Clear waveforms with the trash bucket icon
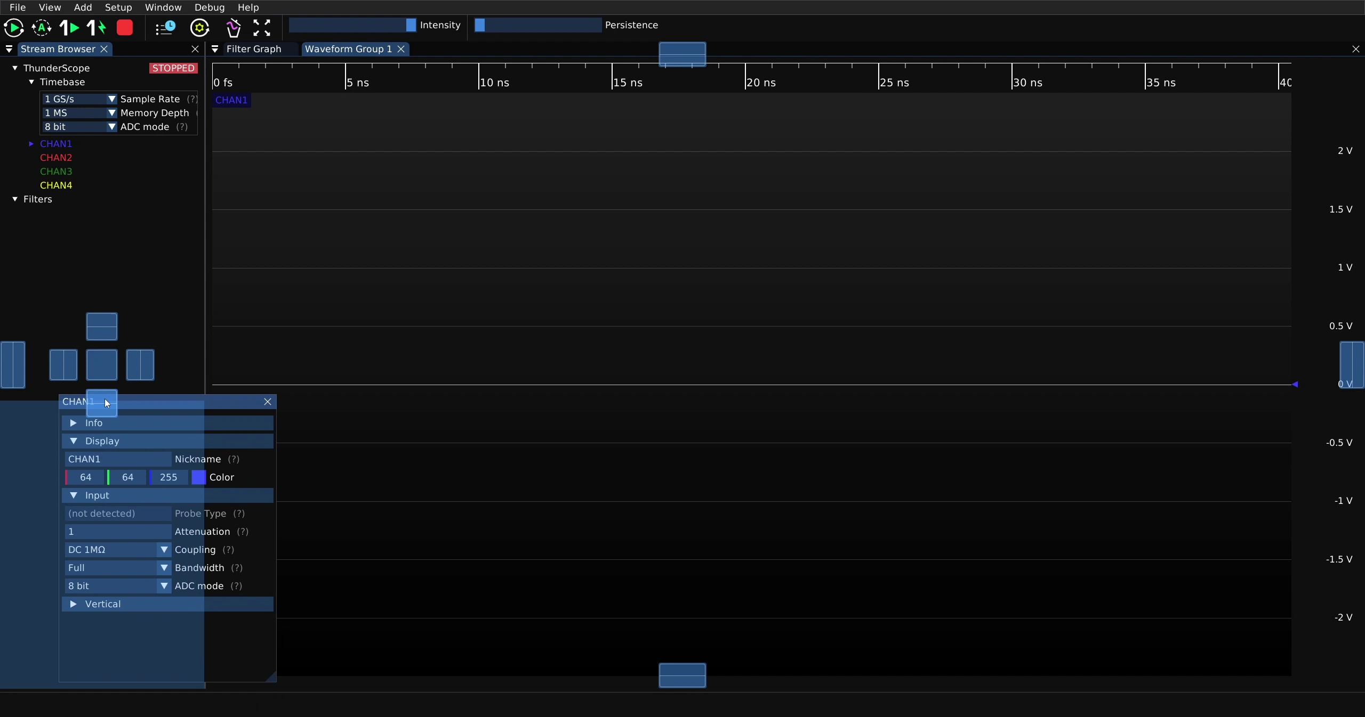This screenshot has height=717, width=1365. [x=233, y=28]
